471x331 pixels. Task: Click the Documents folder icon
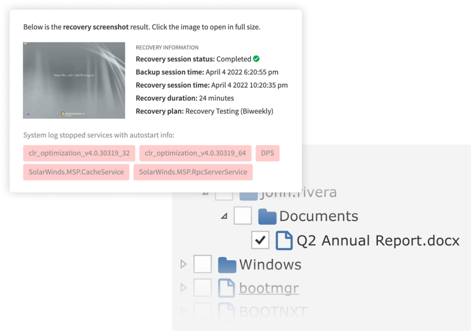pyautogui.click(x=267, y=216)
